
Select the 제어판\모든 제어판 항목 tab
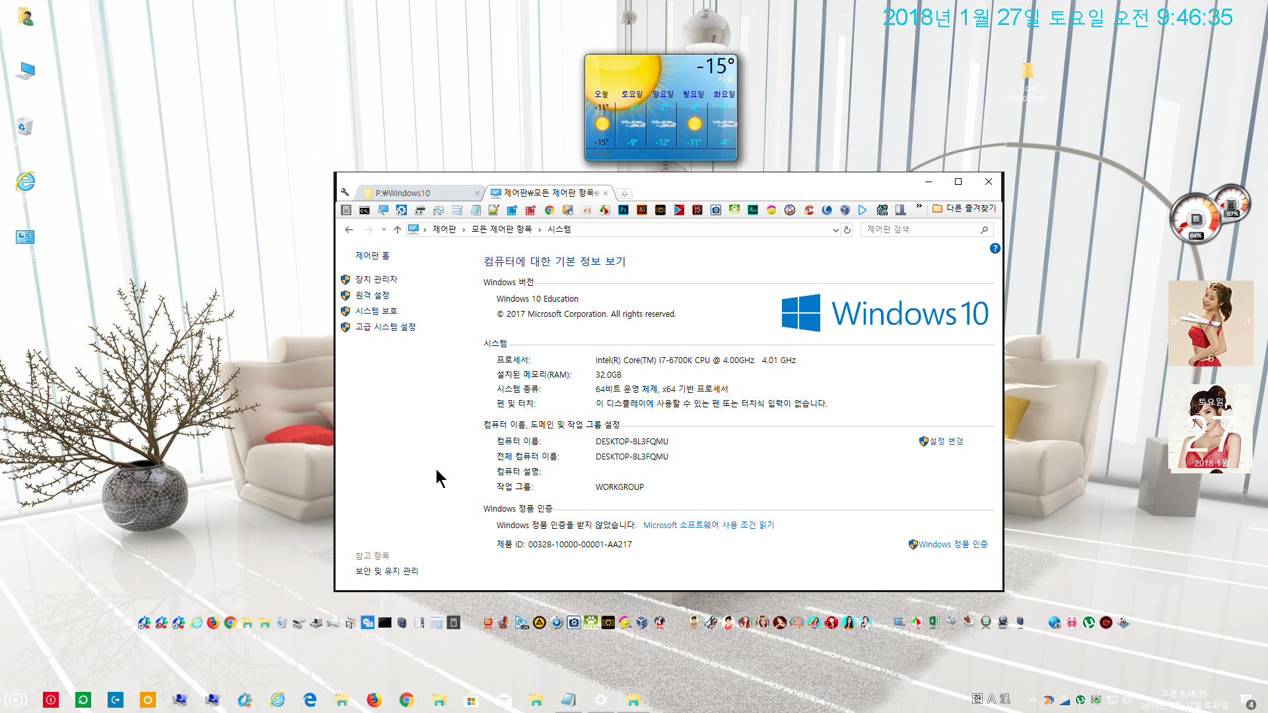(x=549, y=193)
